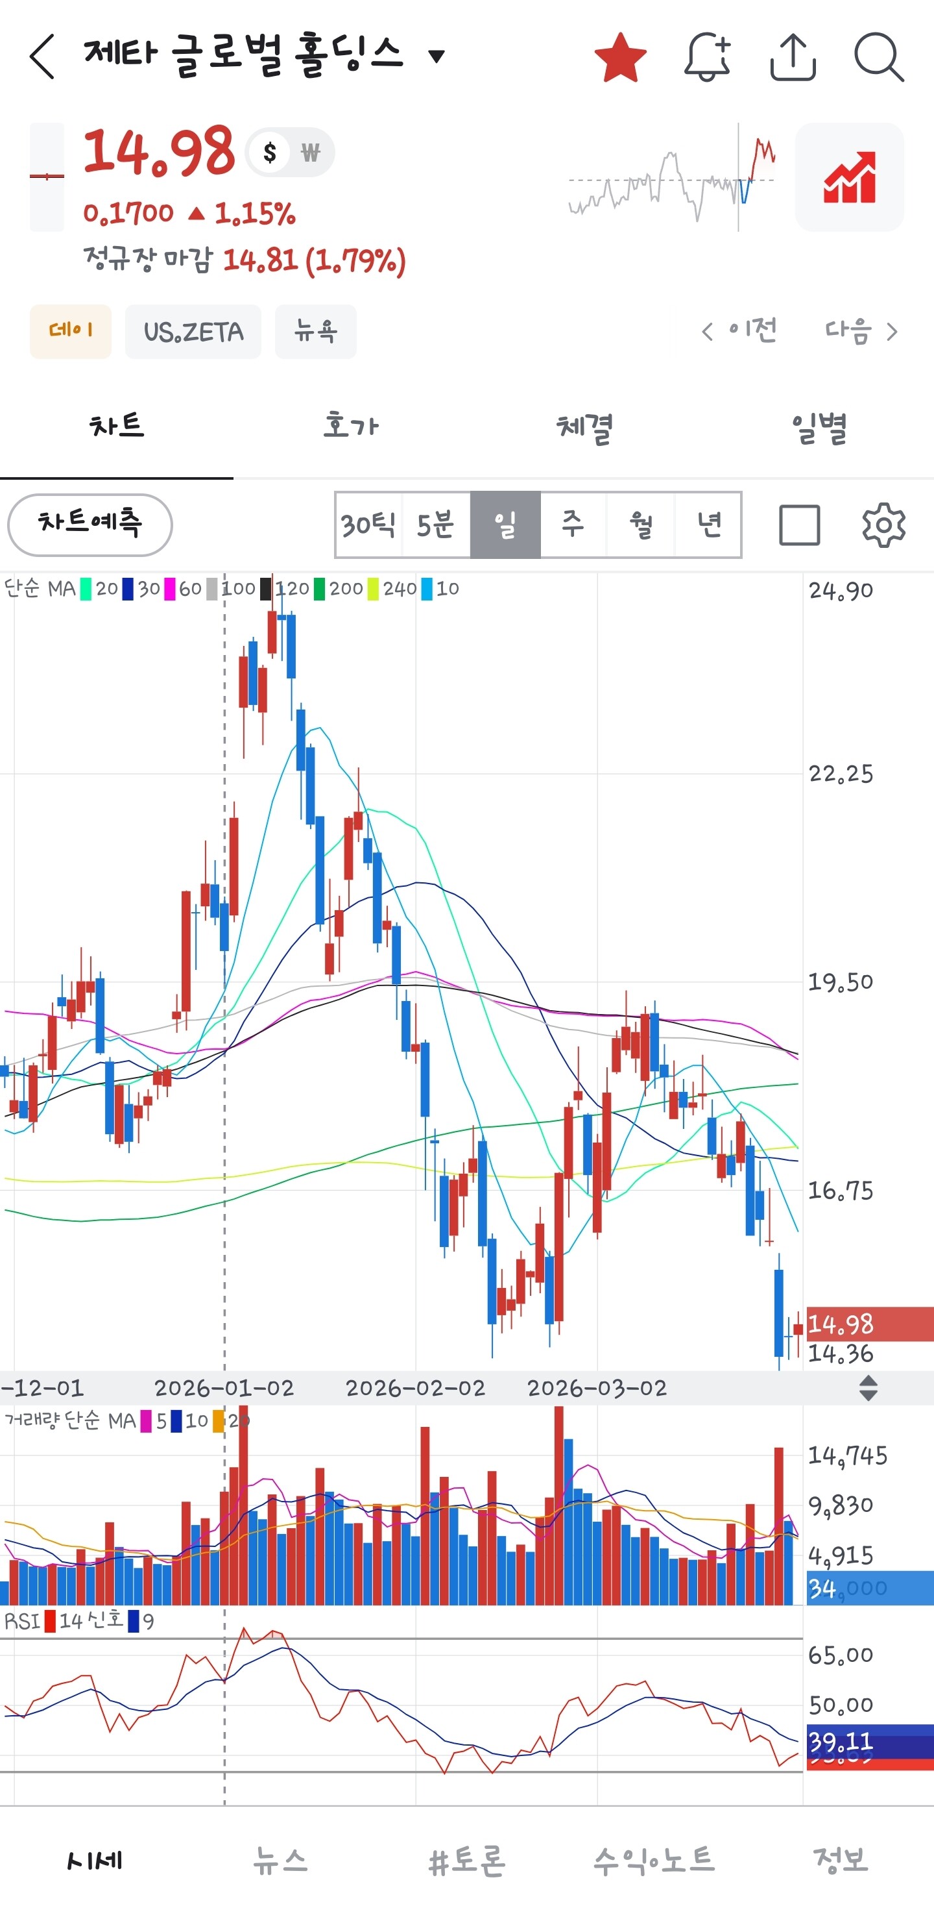
Task: Open the share icon
Action: point(793,56)
